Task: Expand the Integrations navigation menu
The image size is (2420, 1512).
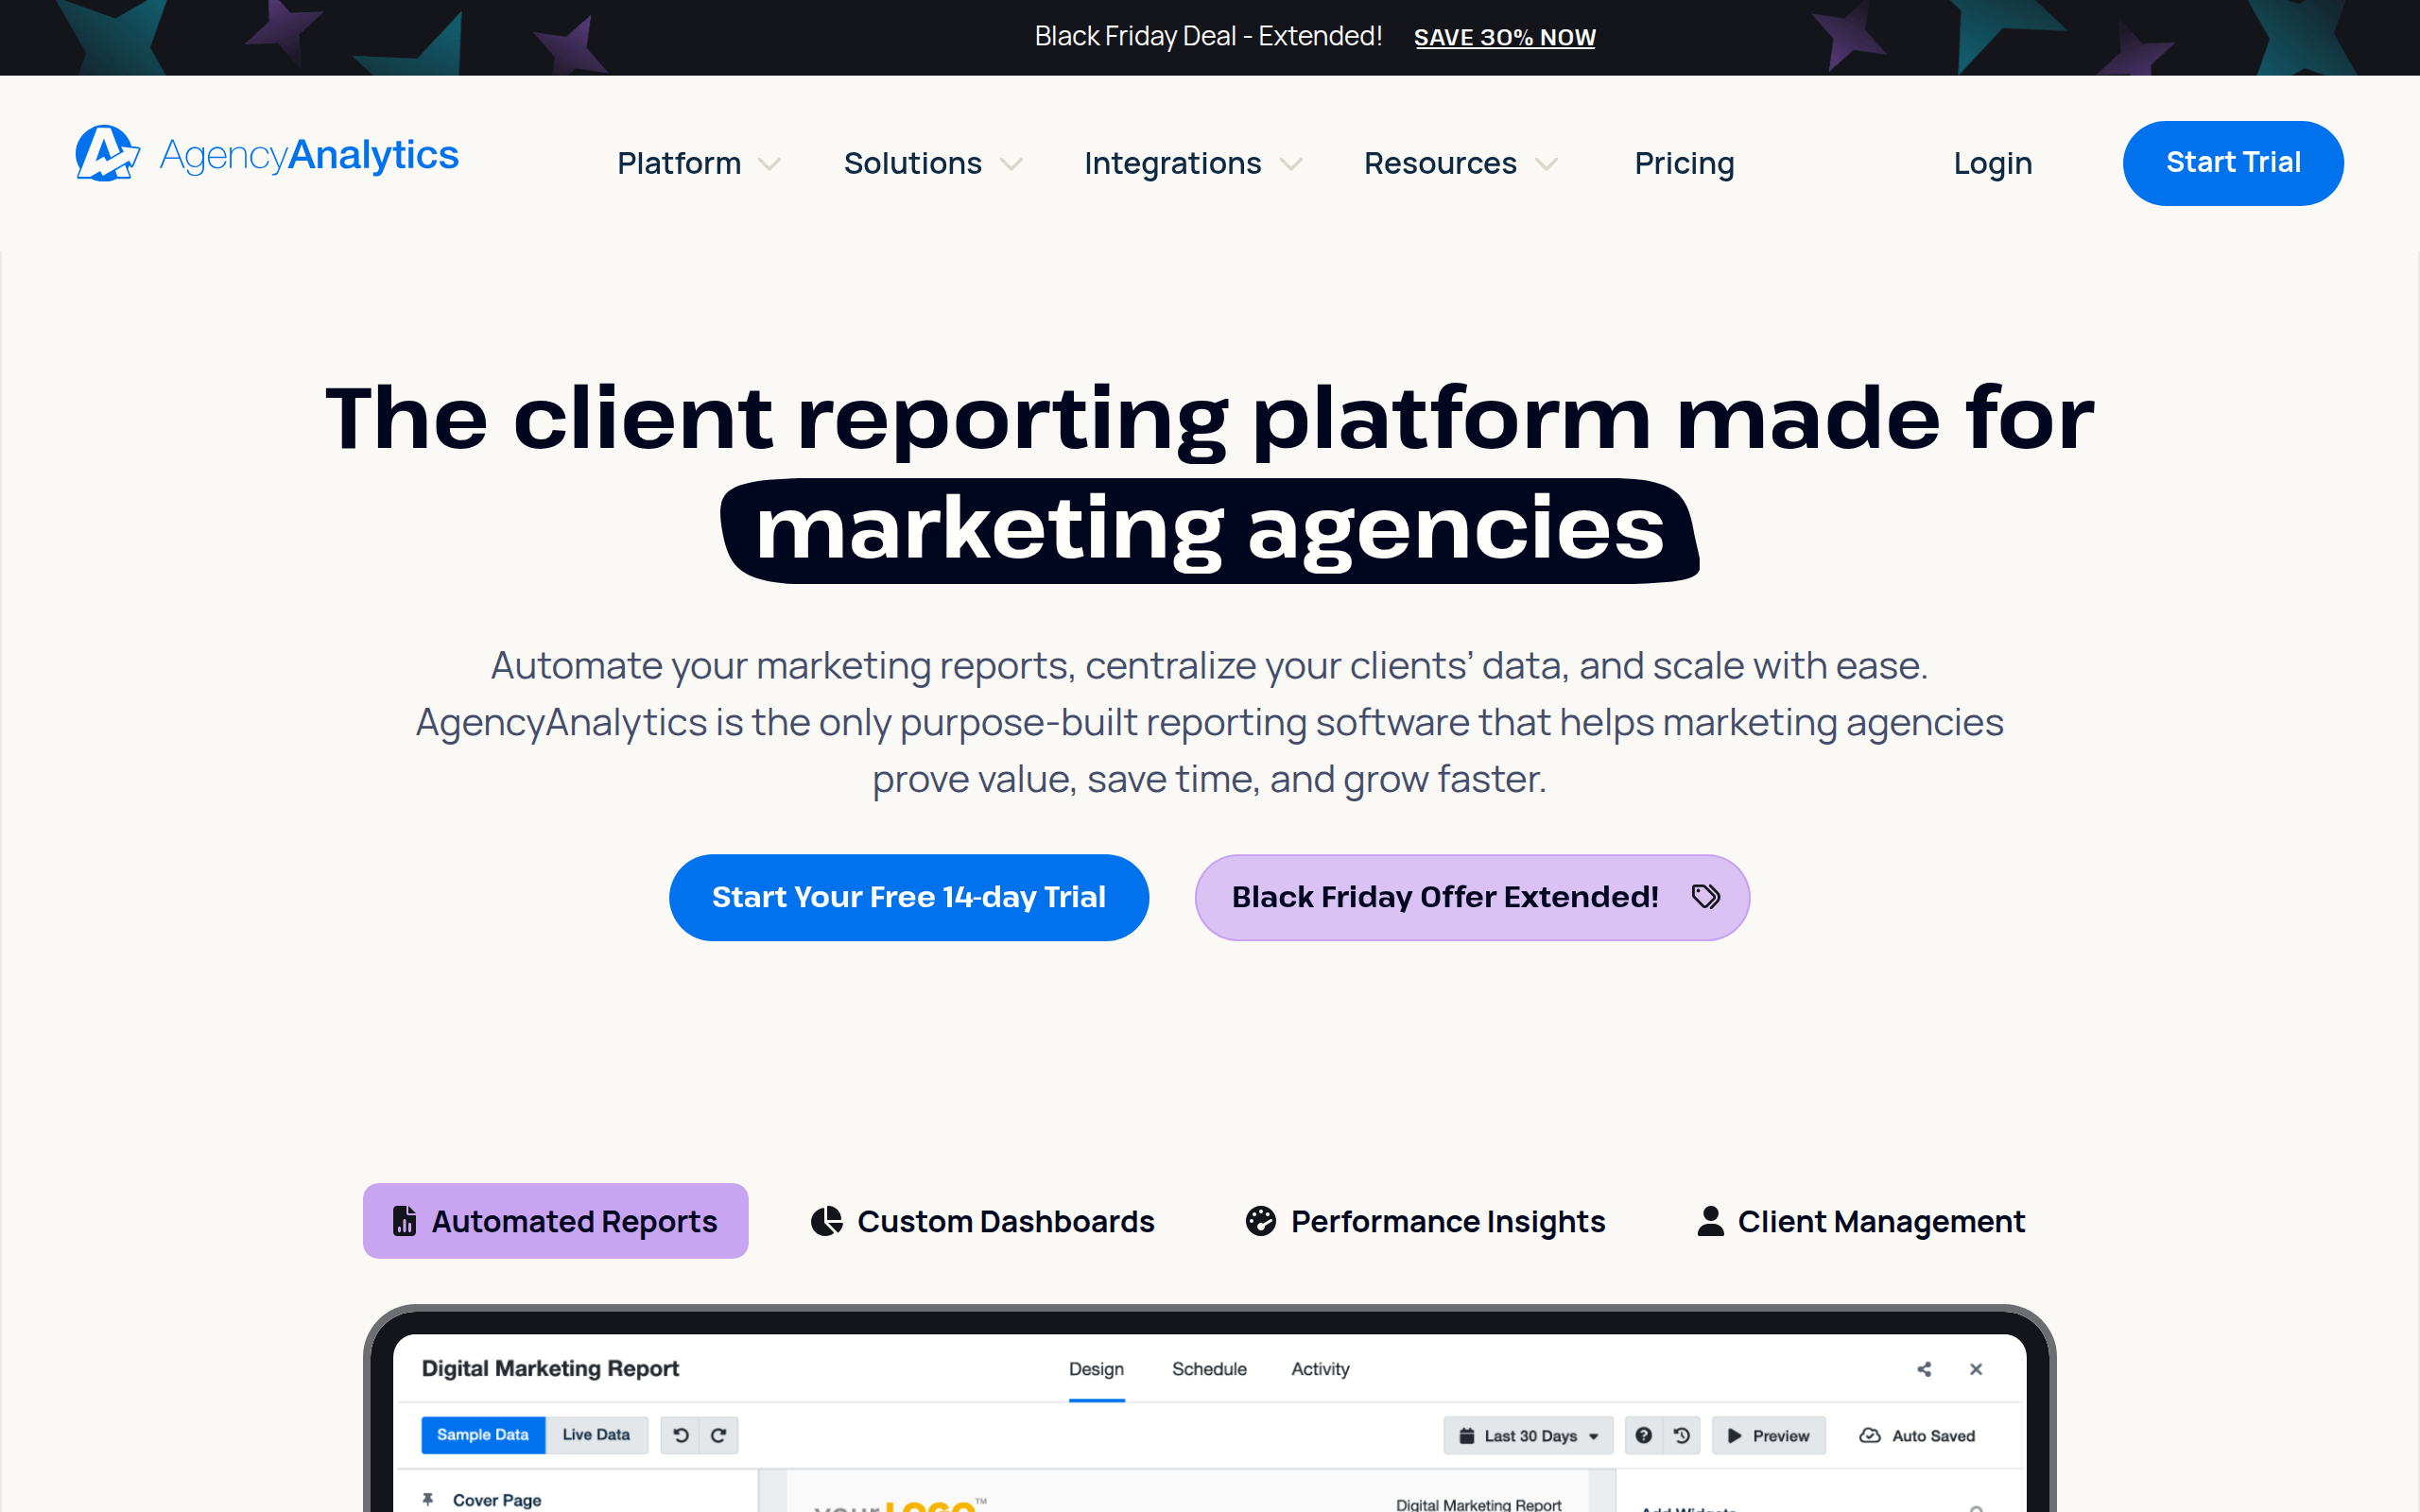Action: coord(1192,163)
